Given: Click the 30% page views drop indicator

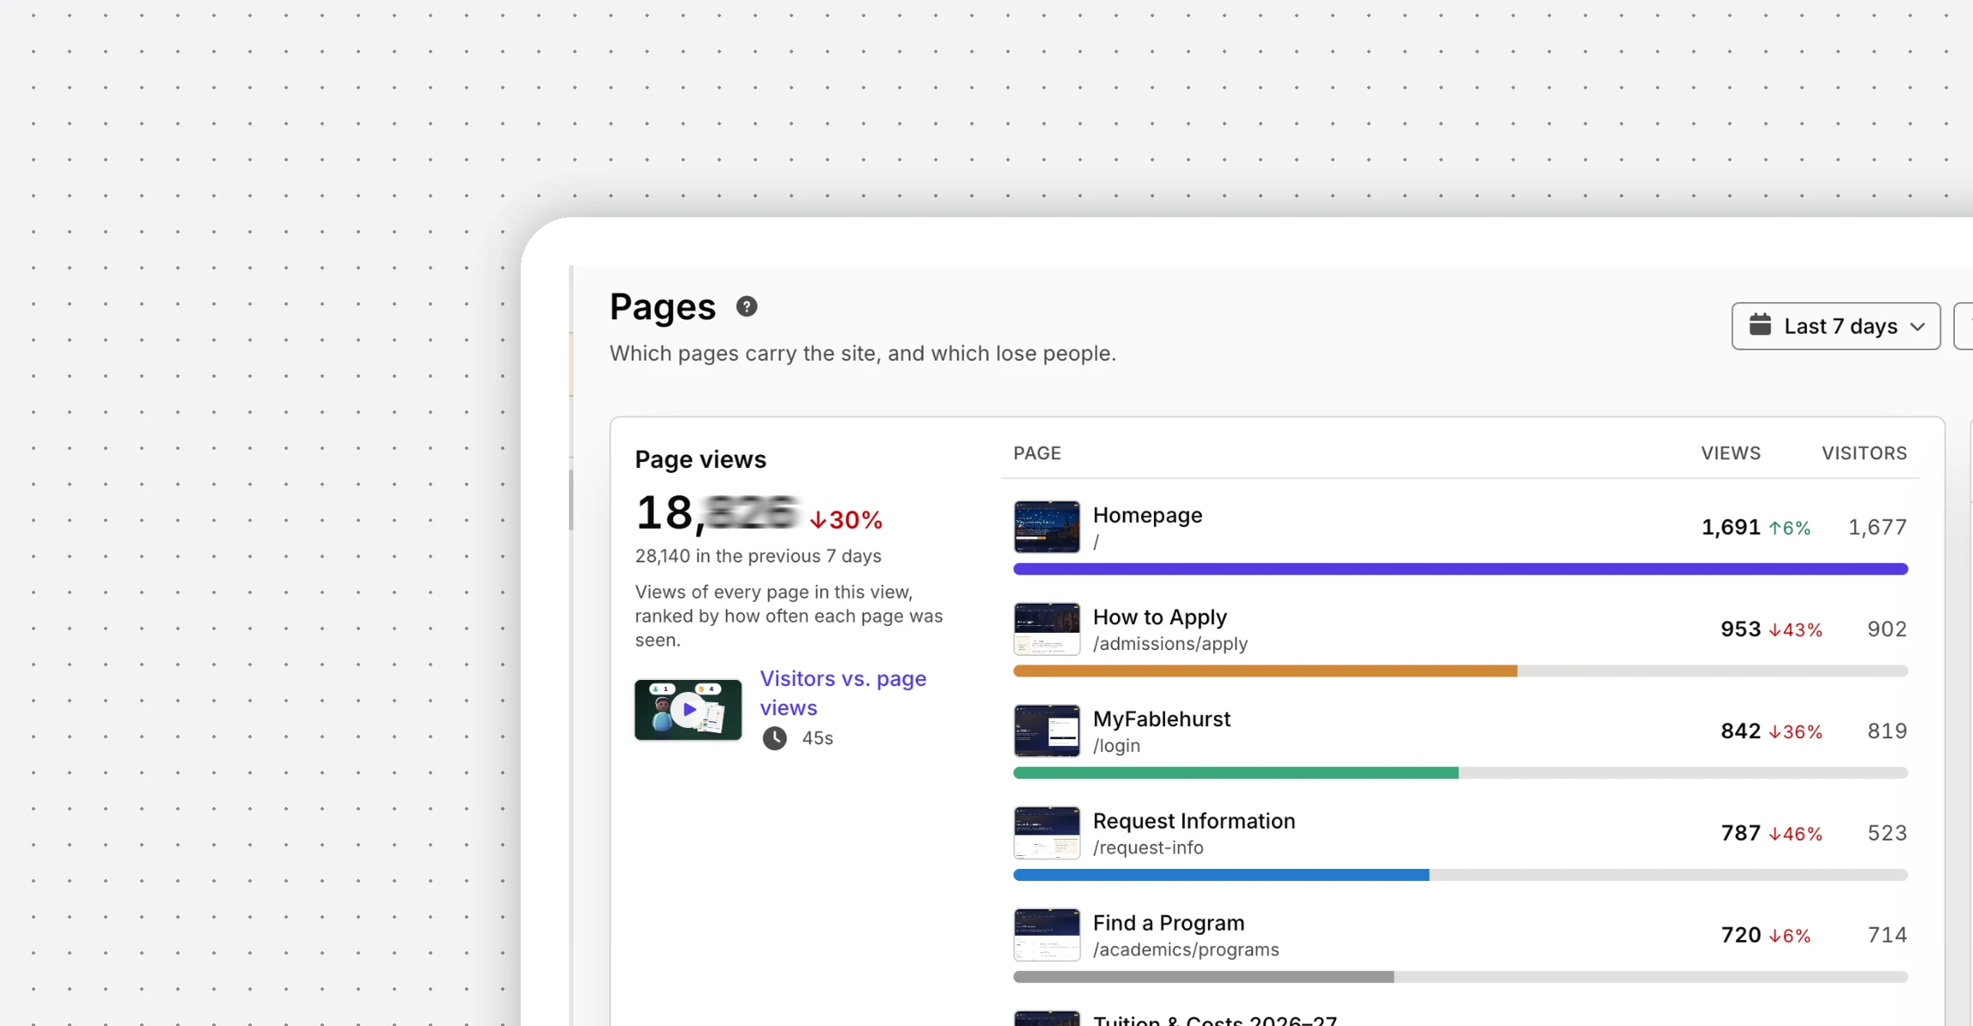Looking at the screenshot, I should click(x=846, y=519).
